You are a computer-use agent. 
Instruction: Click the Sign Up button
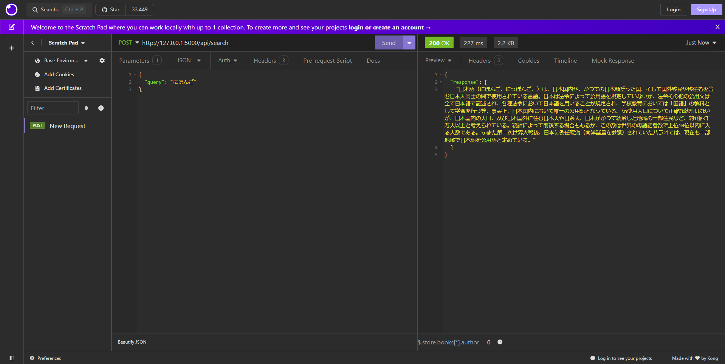tap(706, 9)
